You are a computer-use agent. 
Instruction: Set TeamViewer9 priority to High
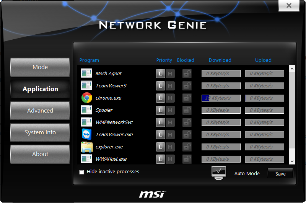click(170, 86)
